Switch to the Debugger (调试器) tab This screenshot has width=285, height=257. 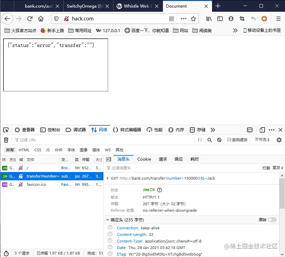(x=76, y=130)
